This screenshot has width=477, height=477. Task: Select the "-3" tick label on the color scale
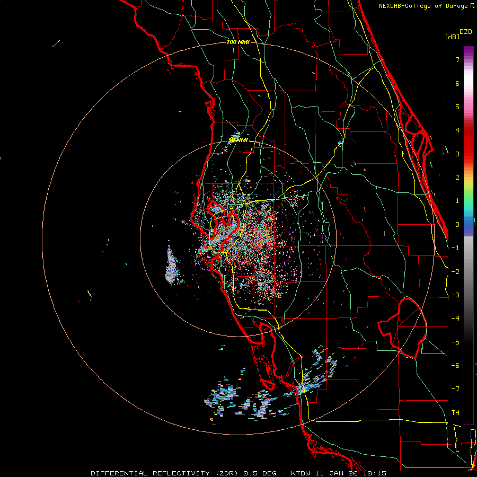(455, 295)
